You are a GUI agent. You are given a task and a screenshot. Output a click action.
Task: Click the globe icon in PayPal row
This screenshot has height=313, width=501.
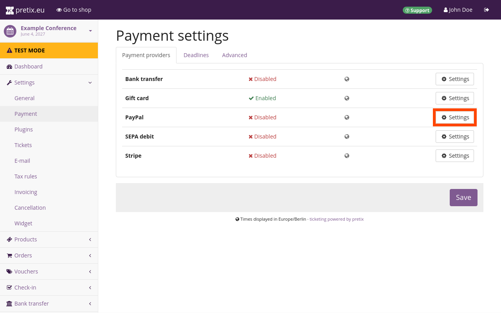(x=347, y=117)
